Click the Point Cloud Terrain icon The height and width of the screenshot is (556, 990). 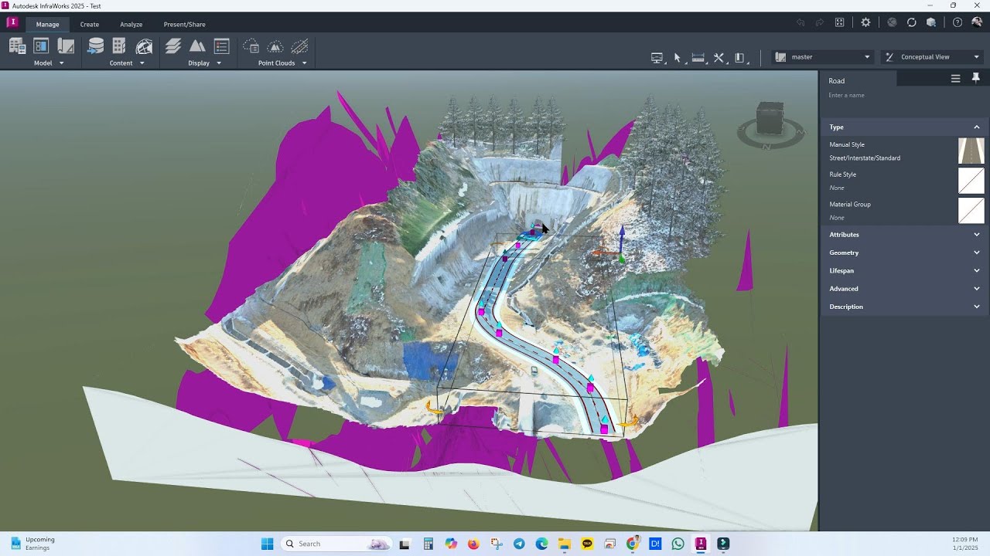click(x=275, y=46)
